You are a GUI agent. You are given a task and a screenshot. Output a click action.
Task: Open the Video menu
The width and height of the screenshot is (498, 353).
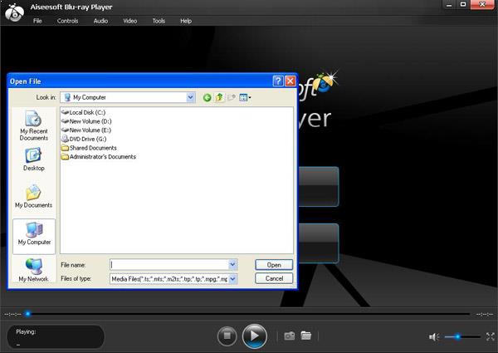click(x=130, y=21)
